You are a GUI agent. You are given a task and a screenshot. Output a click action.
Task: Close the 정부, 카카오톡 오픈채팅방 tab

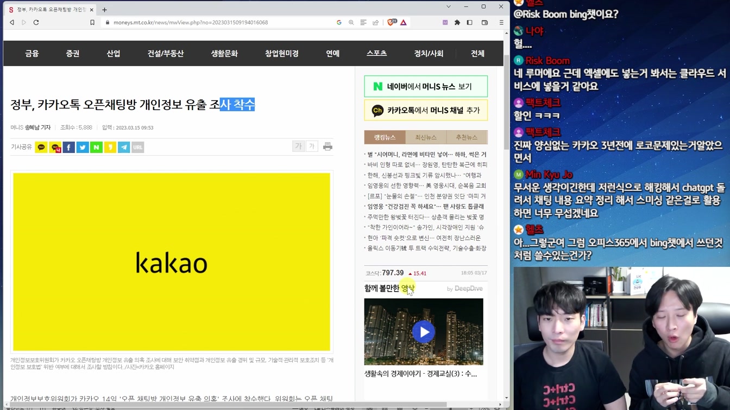point(91,10)
